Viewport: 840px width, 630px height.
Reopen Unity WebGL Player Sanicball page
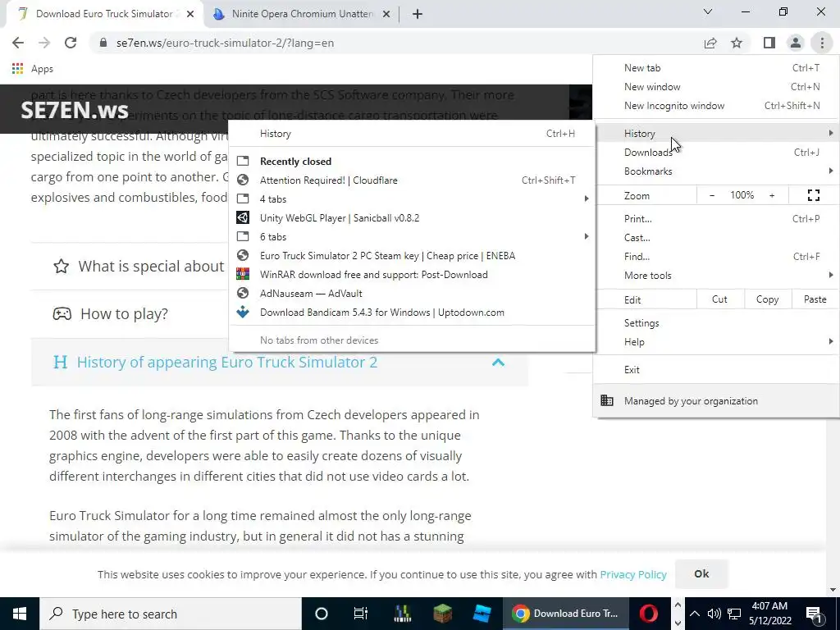[x=412, y=218]
